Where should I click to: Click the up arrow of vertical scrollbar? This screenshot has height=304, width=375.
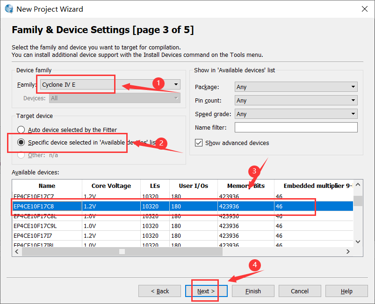coord(358,185)
